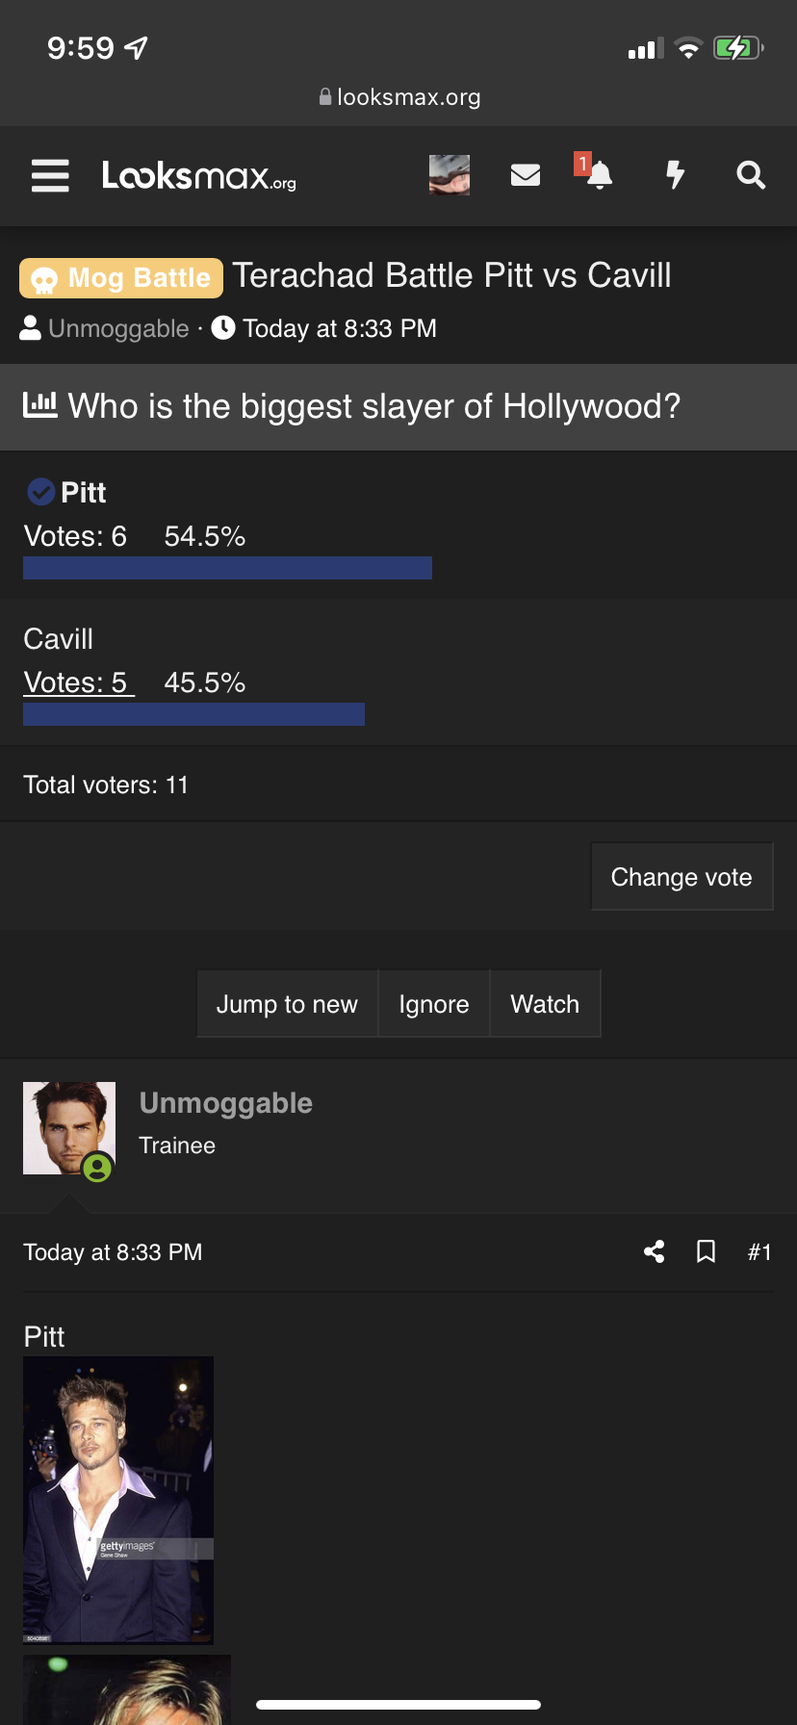This screenshot has width=797, height=1725.
Task: Open the Mog Battle prefix tag
Action: click(x=121, y=278)
